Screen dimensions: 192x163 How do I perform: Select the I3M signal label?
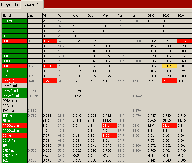[x=15, y=71]
